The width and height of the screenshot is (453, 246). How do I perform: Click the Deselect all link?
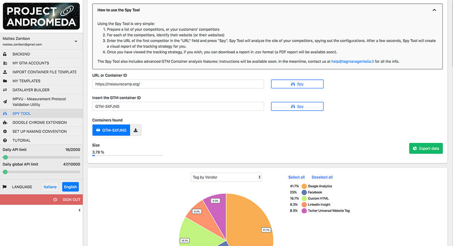click(322, 177)
